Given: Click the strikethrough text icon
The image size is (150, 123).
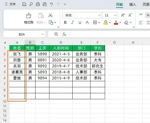Looking at the screenshot, I should (x=87, y=22).
